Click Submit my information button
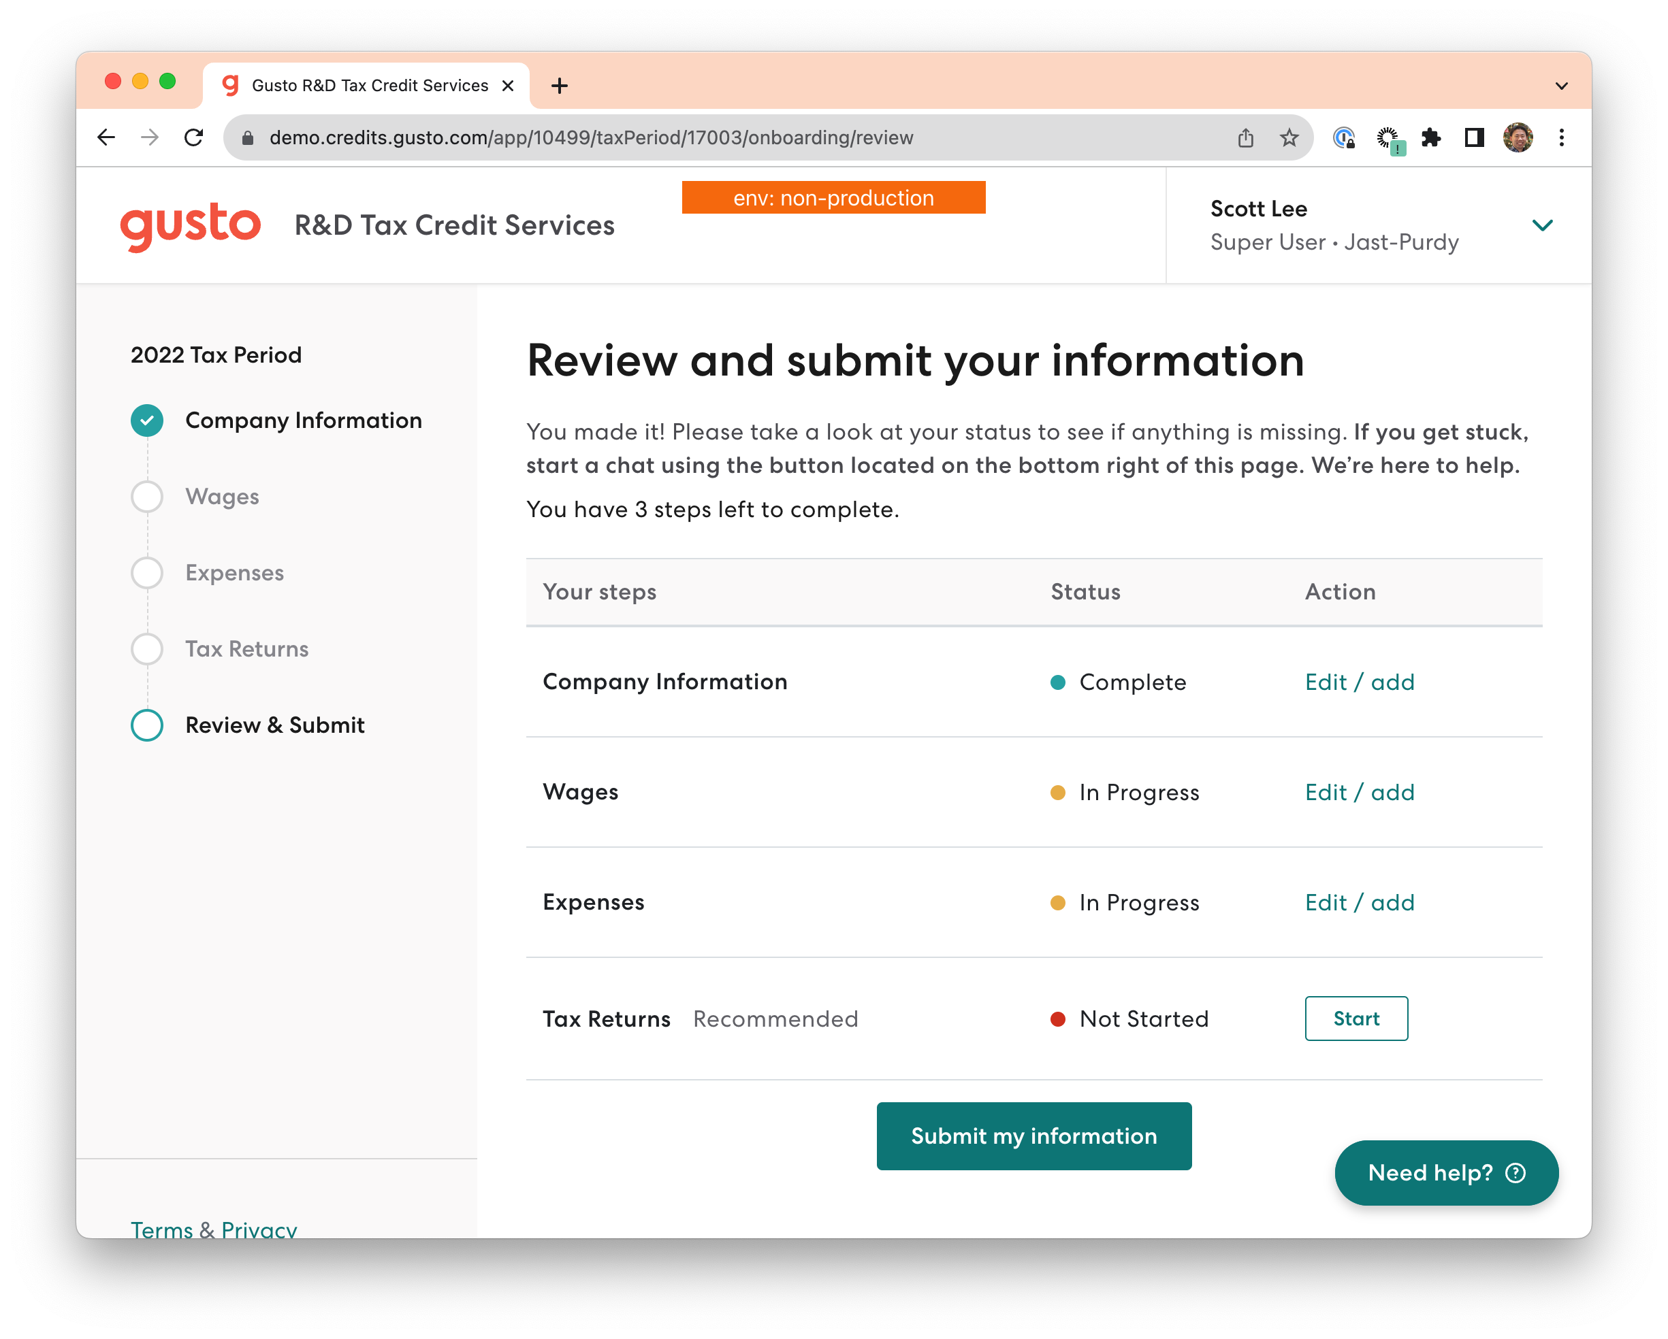 (x=1033, y=1134)
